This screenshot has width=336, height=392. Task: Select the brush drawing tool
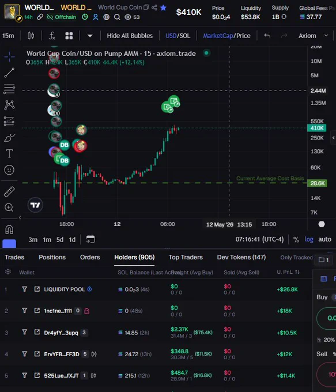click(9, 138)
